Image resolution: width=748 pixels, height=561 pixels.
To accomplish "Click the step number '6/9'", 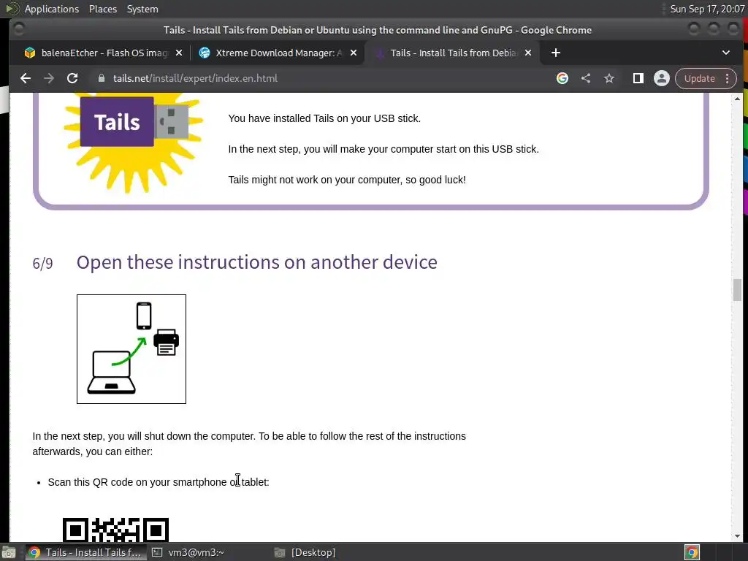I will [42, 263].
